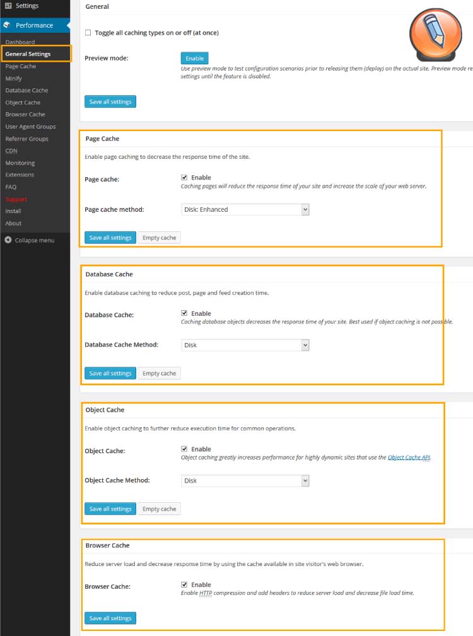Open the Install page
Image resolution: width=473 pixels, height=636 pixels.
13,211
